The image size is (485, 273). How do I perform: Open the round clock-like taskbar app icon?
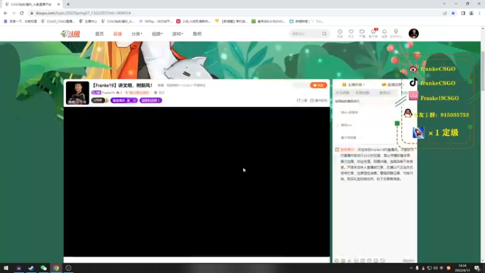[69, 268]
